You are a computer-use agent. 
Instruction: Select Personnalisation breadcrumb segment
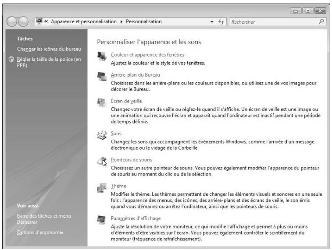coord(144,21)
